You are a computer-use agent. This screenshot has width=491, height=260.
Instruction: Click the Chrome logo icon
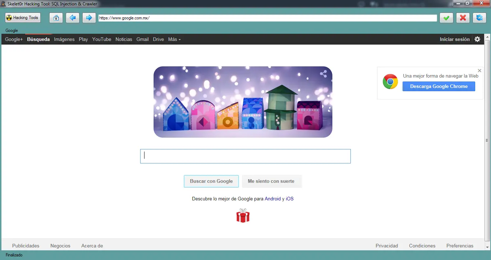pos(390,82)
